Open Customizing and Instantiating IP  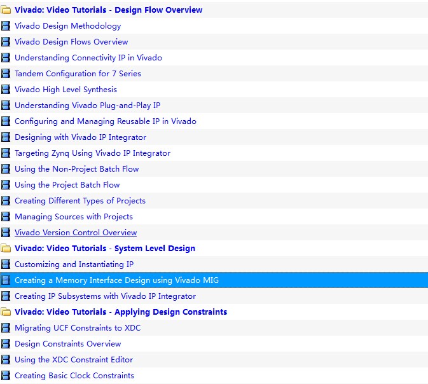click(74, 264)
